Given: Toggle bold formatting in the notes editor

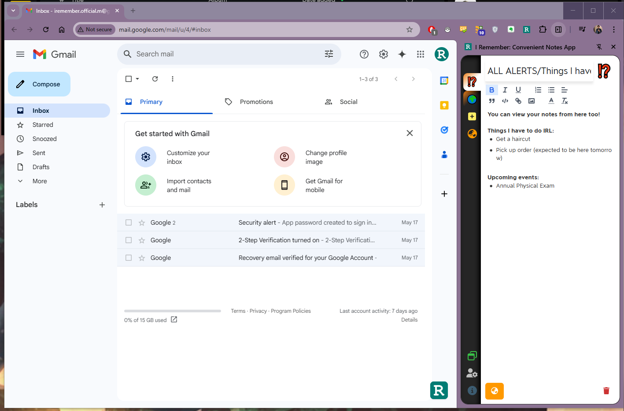Looking at the screenshot, I should [x=491, y=90].
